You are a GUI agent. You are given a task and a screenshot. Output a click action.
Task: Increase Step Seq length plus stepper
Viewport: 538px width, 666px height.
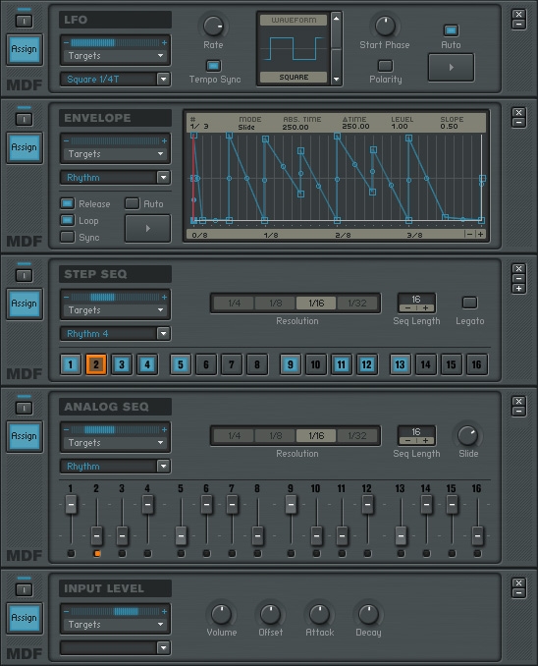point(425,308)
